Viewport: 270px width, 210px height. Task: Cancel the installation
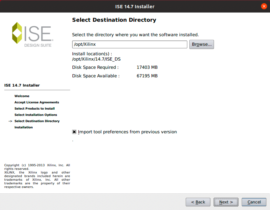[x=254, y=202]
